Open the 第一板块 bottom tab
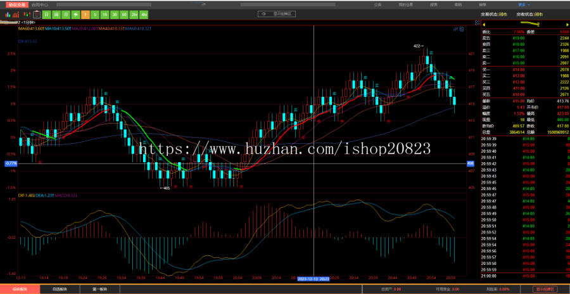Image resolution: width=570 pixels, height=294 pixels. point(99,290)
